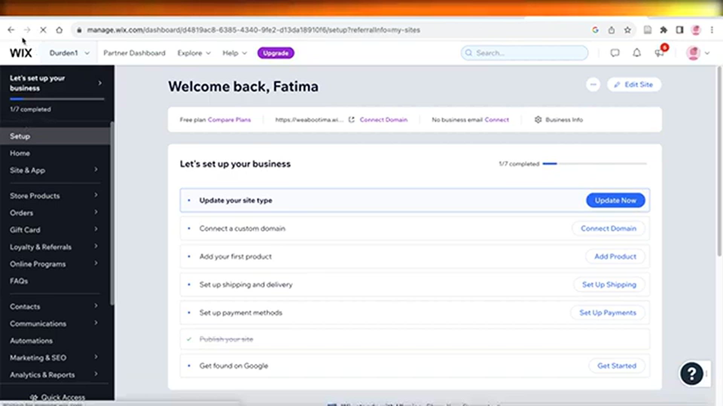723x406 pixels.
Task: Click the Compare Plans link
Action: coord(229,120)
